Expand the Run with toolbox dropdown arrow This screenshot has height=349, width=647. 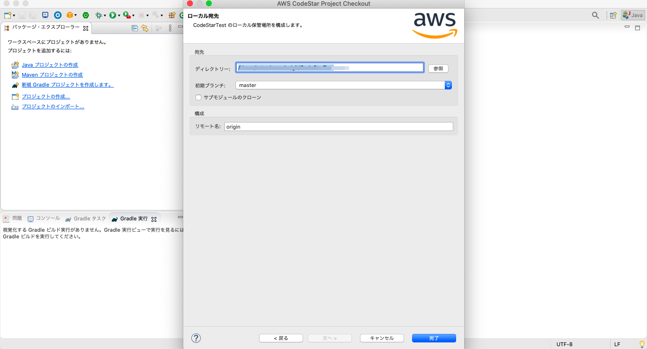point(133,16)
